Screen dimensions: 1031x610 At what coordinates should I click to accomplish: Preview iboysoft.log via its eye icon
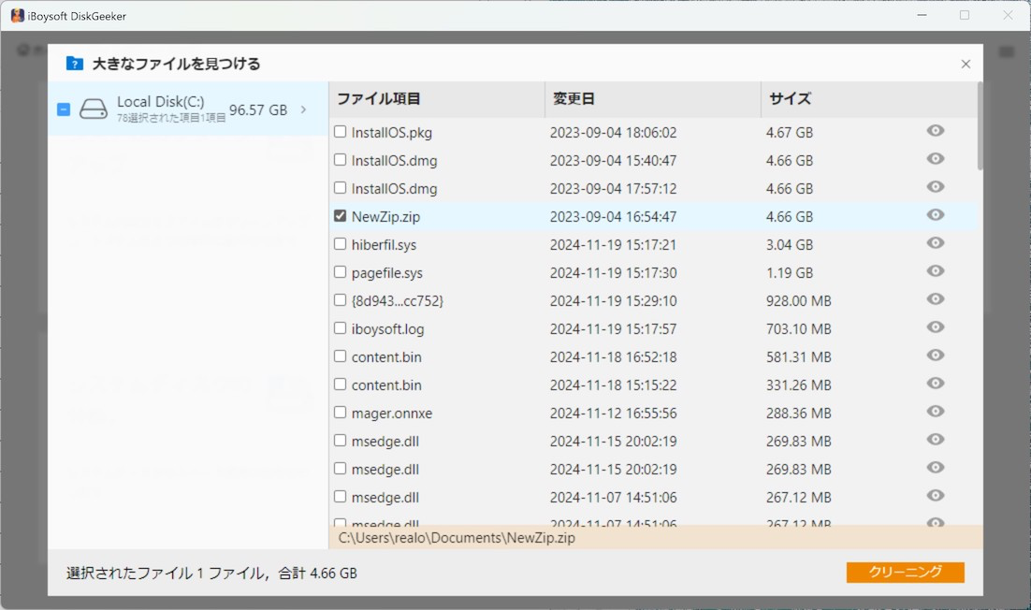point(935,327)
